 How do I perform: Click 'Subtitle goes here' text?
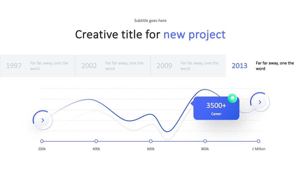[x=150, y=21]
